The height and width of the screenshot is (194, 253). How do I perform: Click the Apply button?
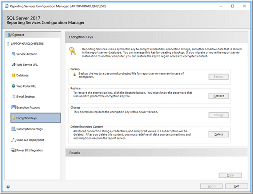coord(212,186)
